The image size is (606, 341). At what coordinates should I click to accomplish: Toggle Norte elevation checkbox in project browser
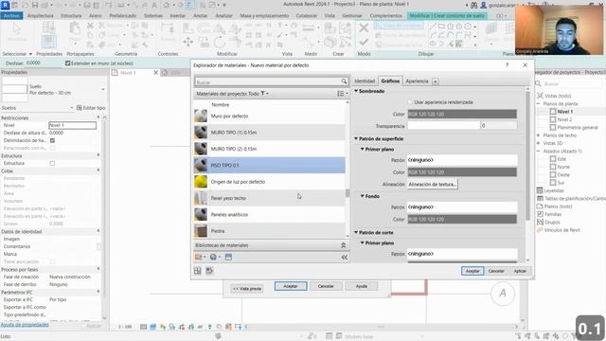point(553,167)
